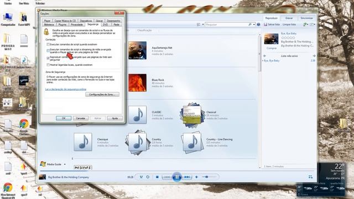Click the Limpar lista button

pos(289,24)
